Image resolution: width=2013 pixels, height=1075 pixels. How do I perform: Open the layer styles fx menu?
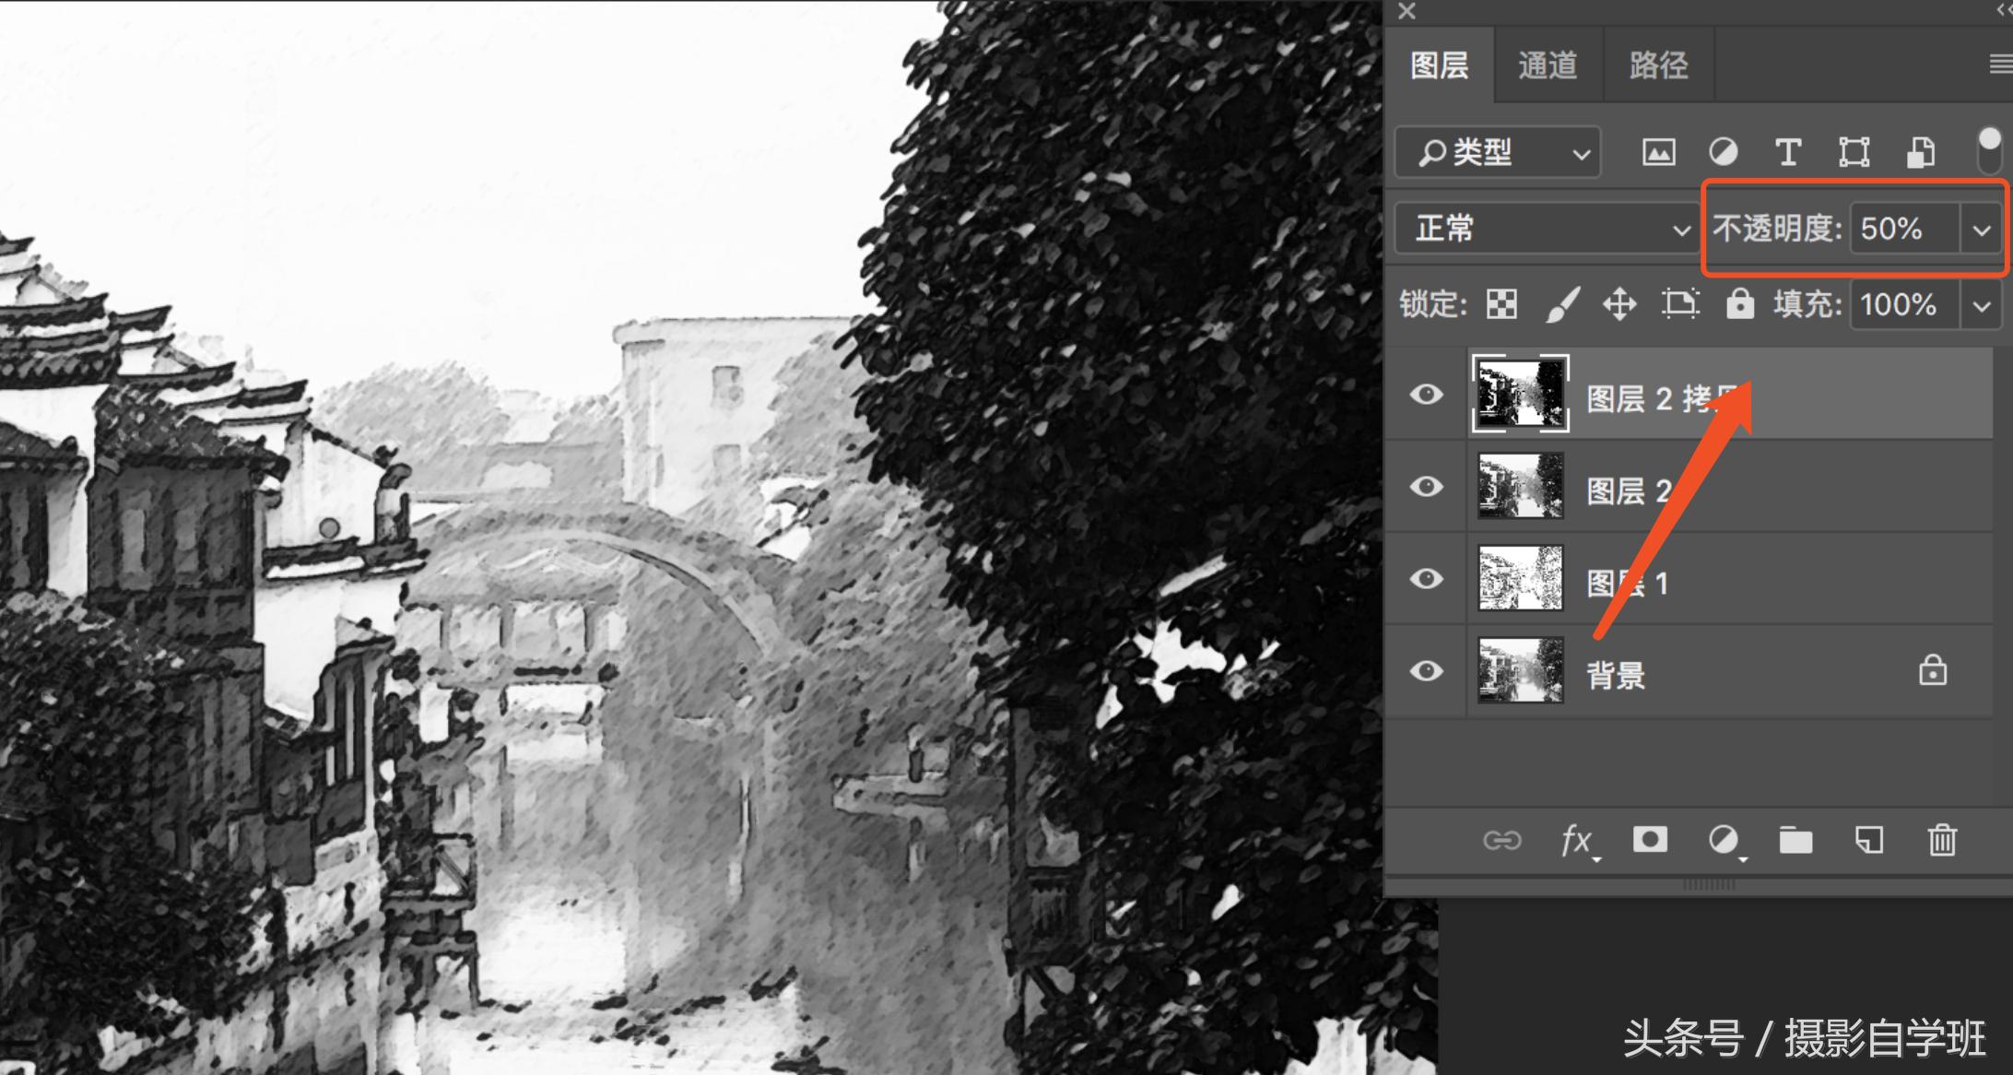click(1577, 841)
